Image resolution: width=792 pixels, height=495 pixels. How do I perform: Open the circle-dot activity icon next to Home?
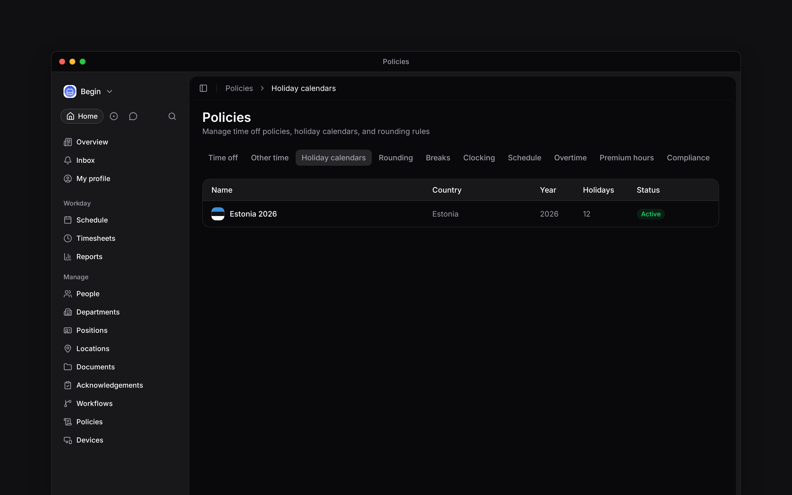click(x=114, y=116)
